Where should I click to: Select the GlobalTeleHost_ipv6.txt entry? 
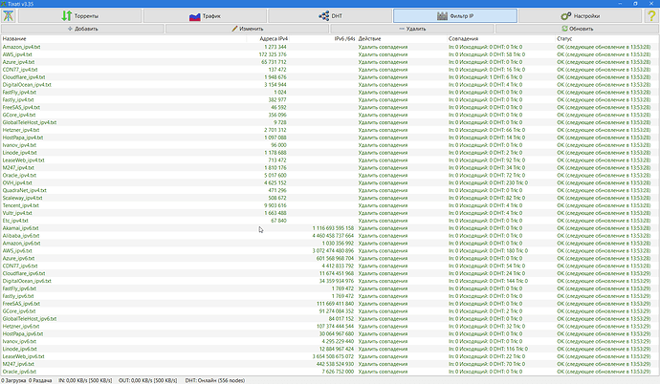(x=330, y=319)
